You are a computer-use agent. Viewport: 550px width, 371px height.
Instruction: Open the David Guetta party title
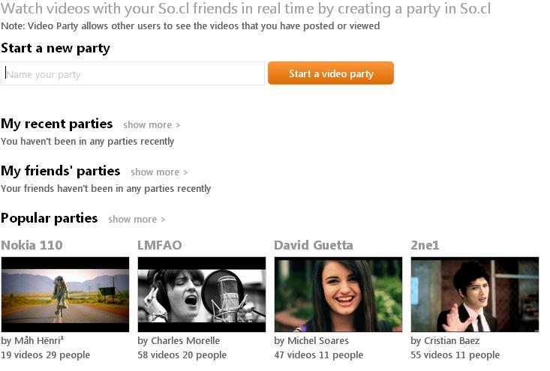tap(313, 245)
